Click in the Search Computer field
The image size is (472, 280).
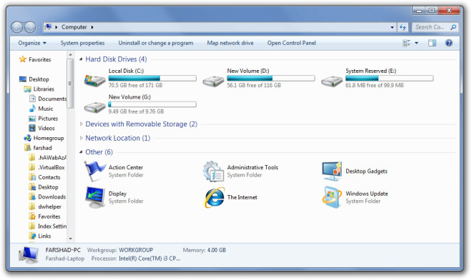(431, 27)
